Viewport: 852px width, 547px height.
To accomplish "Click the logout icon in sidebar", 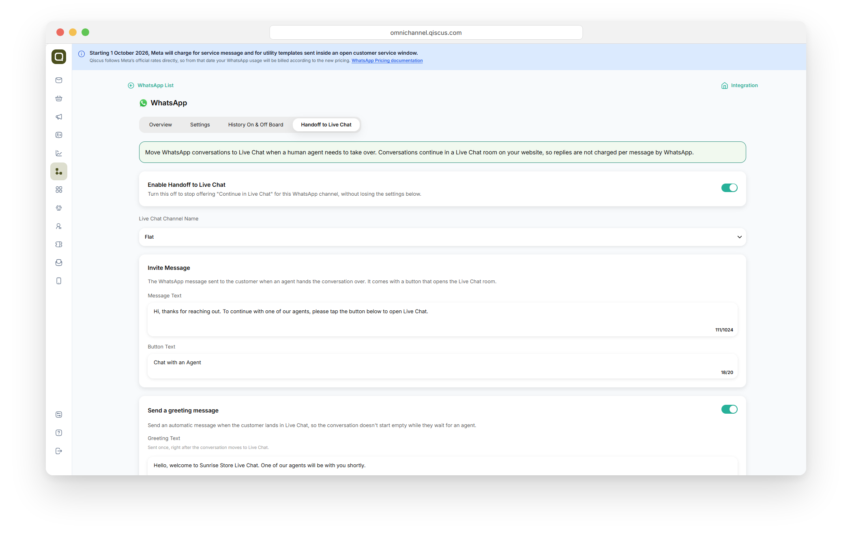I will (59, 451).
